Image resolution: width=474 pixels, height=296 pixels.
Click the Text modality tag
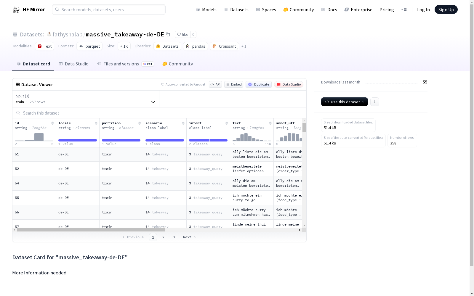pos(45,46)
